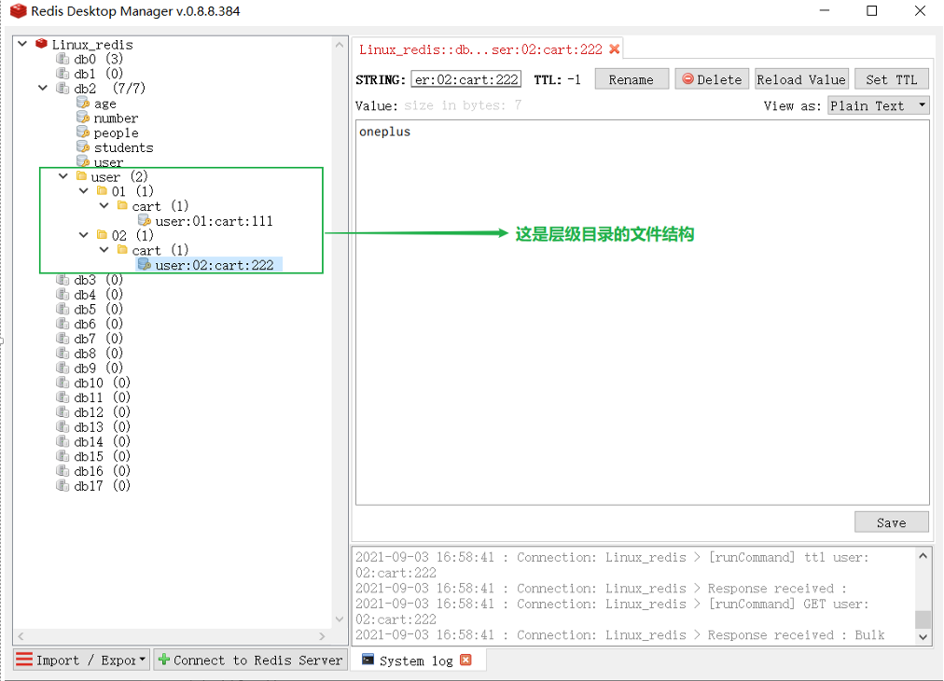Screen dimensions: 944x681
Task: Click the tree horizontal scroll-right arrow
Action: click(322, 636)
